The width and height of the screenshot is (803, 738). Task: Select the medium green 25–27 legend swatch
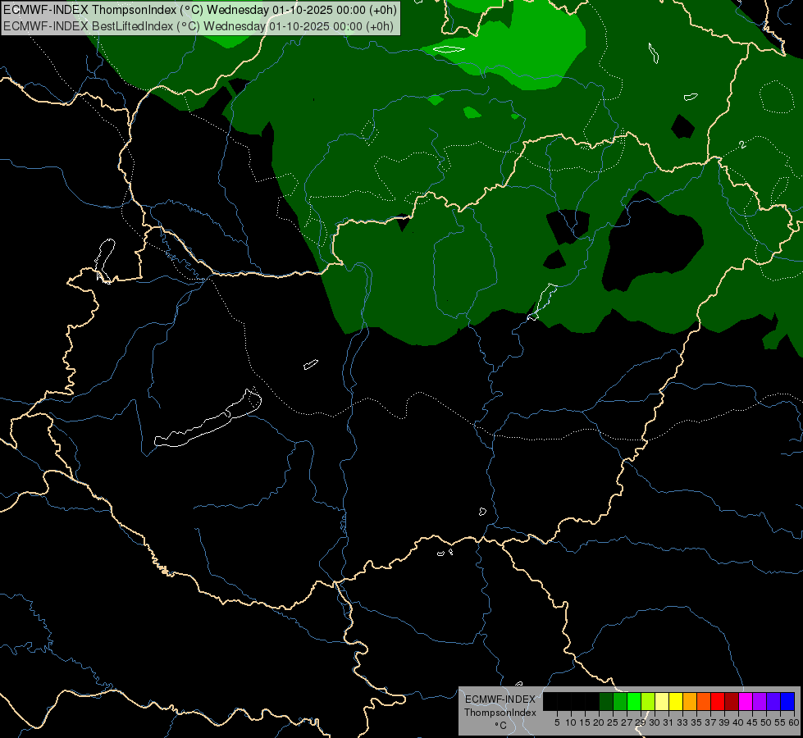(x=619, y=701)
